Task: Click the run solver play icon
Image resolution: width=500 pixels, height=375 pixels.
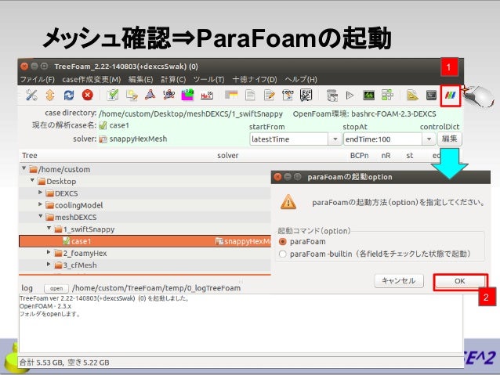Action: 350,96
